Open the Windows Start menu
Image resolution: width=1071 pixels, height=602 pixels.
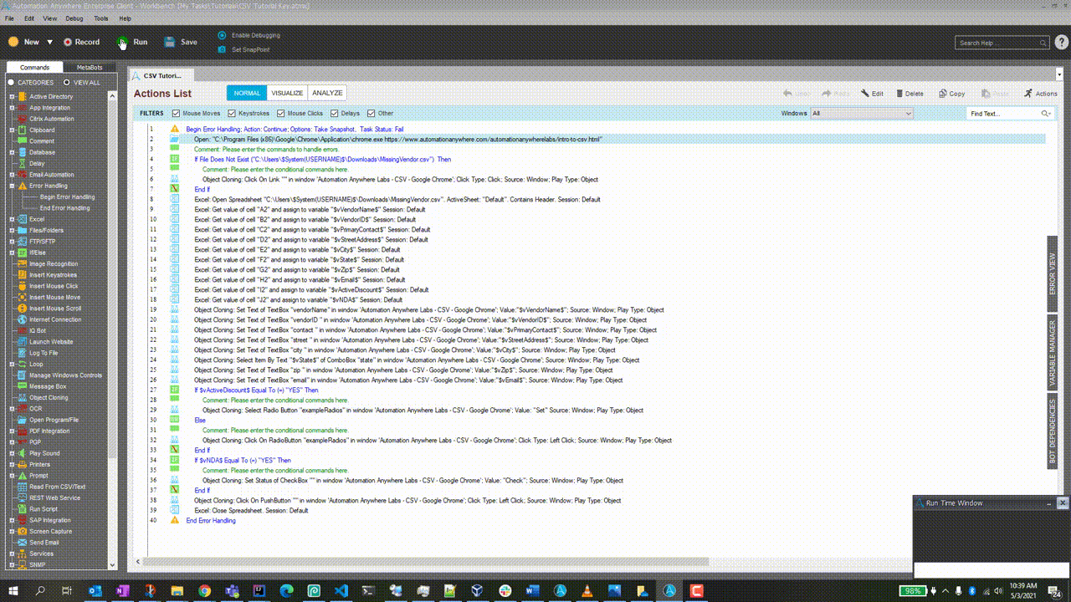[x=13, y=590]
